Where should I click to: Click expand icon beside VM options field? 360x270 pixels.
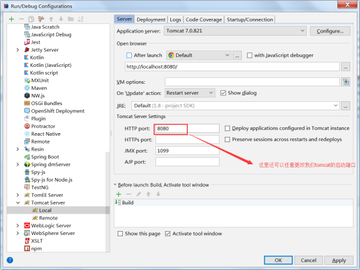(346, 82)
